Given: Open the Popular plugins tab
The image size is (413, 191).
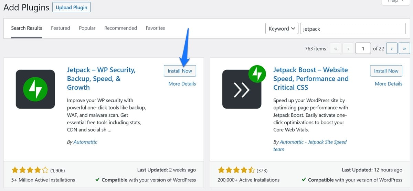Looking at the screenshot, I should [x=87, y=28].
